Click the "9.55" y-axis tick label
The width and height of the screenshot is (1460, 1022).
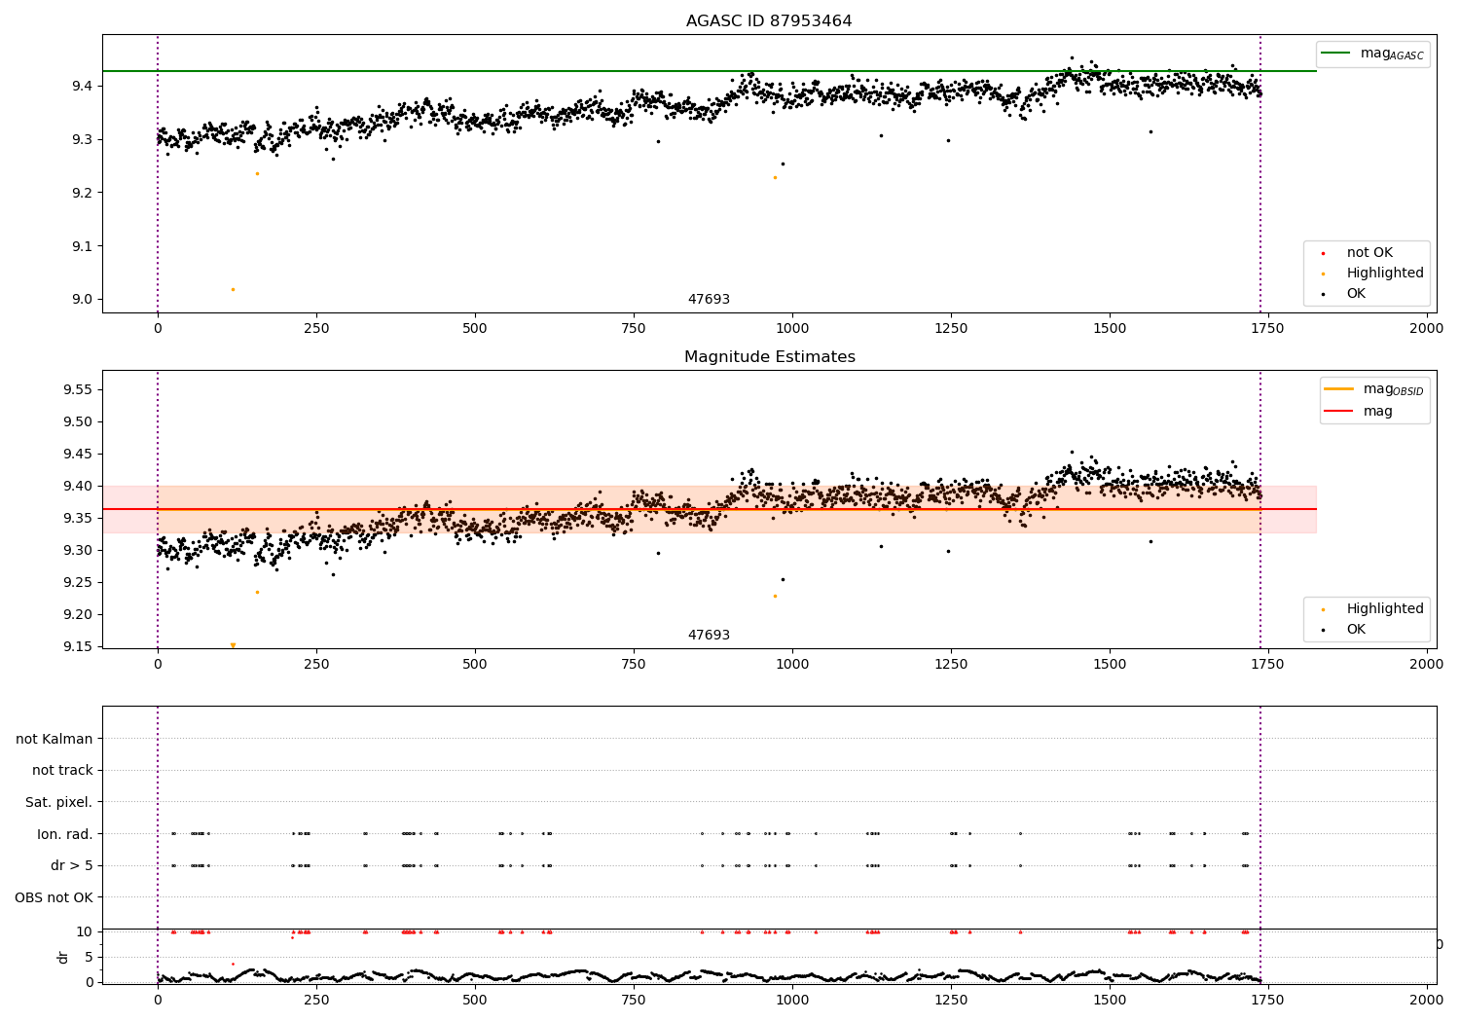point(78,390)
